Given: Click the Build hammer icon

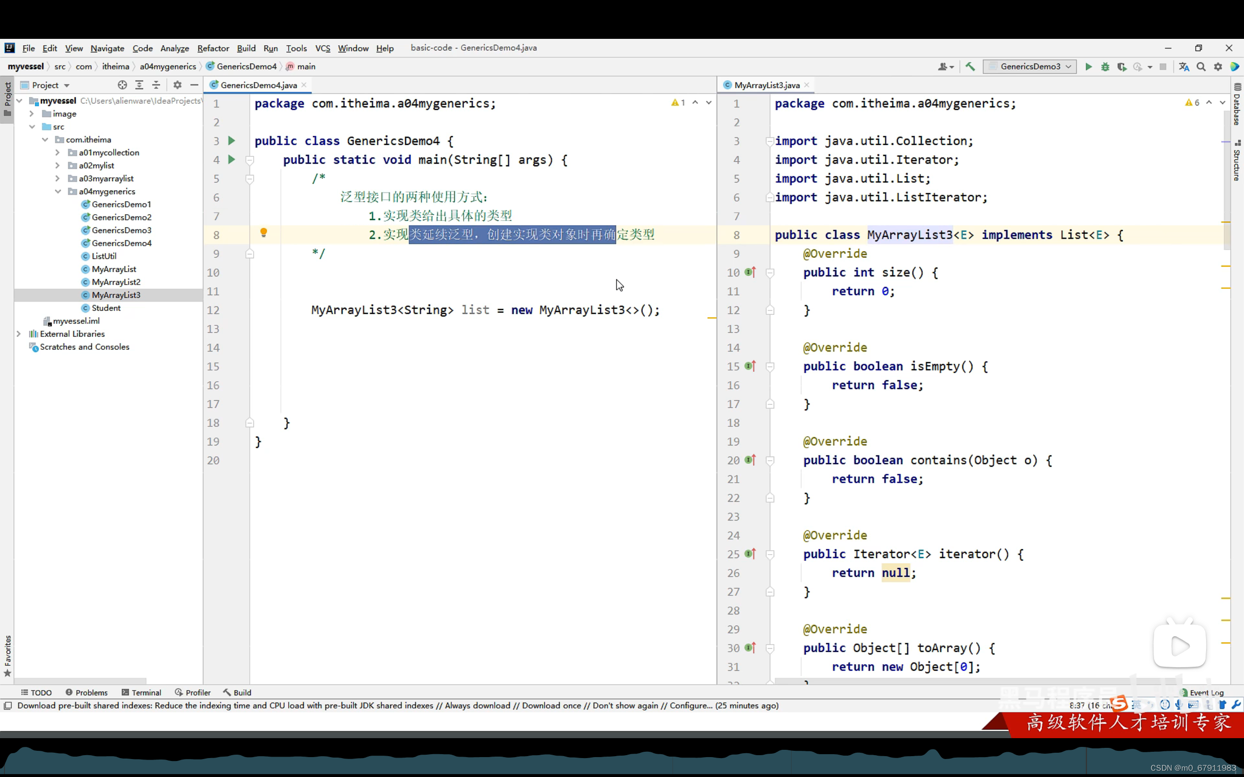Looking at the screenshot, I should (x=970, y=67).
